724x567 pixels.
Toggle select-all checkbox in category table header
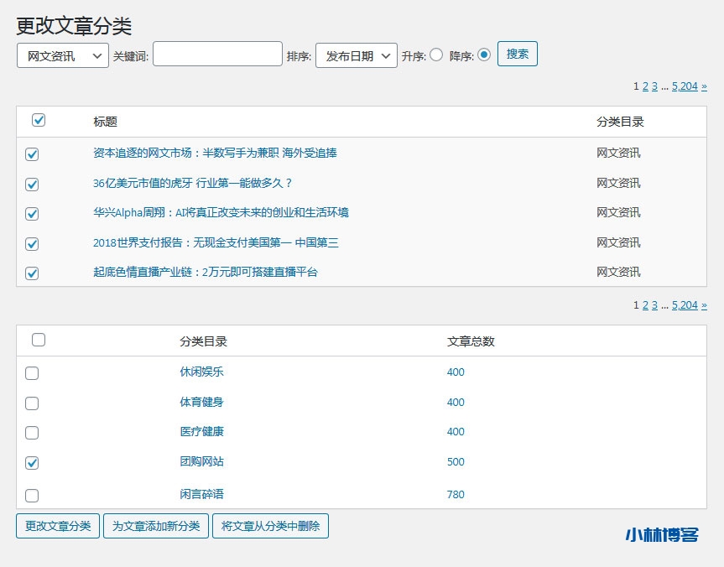[39, 341]
